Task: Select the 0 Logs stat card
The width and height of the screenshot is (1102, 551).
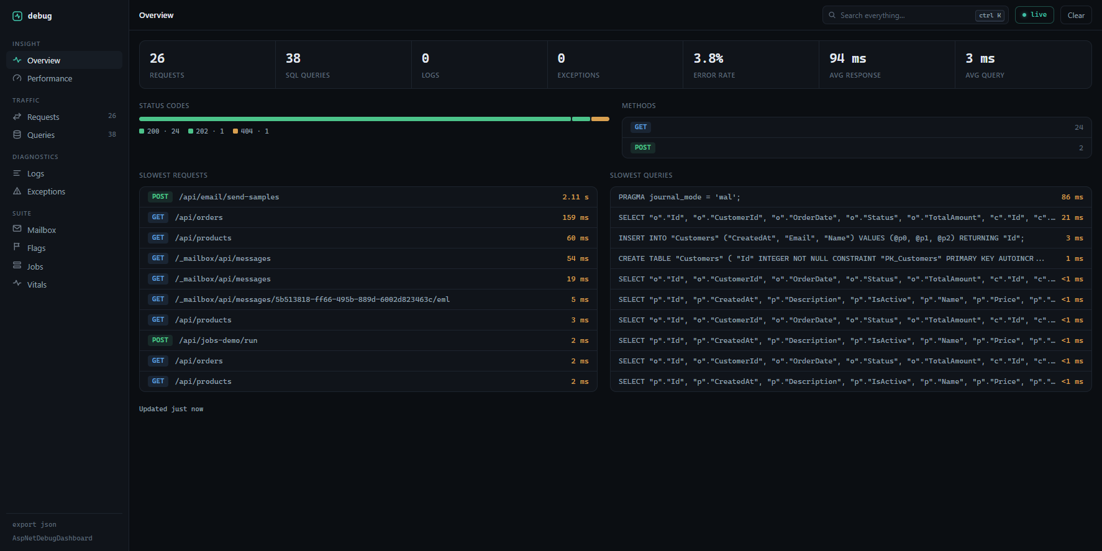Action: point(480,65)
